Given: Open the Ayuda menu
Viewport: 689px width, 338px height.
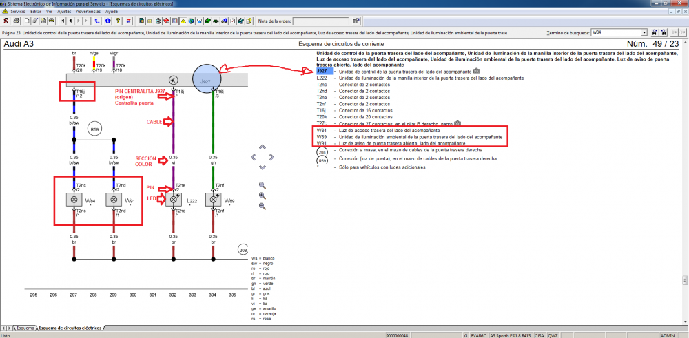Looking at the screenshot, I should [111, 11].
